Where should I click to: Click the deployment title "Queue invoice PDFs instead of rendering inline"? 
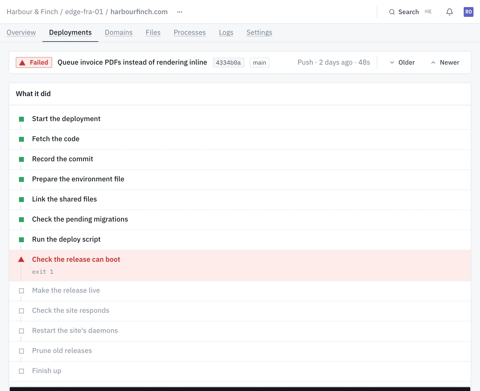132,62
